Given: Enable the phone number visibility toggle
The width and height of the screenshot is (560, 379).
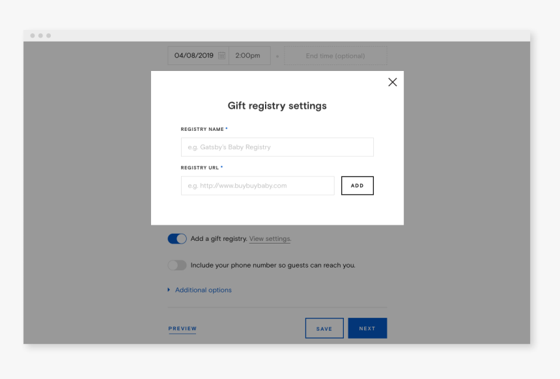Looking at the screenshot, I should [176, 265].
